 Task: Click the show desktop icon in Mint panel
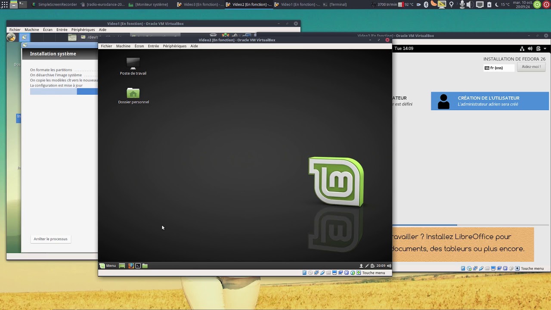pyautogui.click(x=122, y=266)
